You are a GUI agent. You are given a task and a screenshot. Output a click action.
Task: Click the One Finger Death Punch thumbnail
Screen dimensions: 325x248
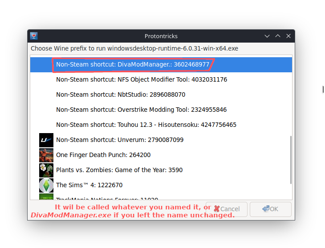tap(46, 155)
